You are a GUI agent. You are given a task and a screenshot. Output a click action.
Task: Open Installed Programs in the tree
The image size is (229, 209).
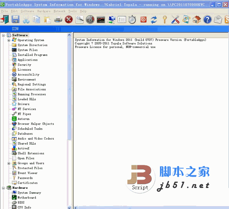pos(32,55)
